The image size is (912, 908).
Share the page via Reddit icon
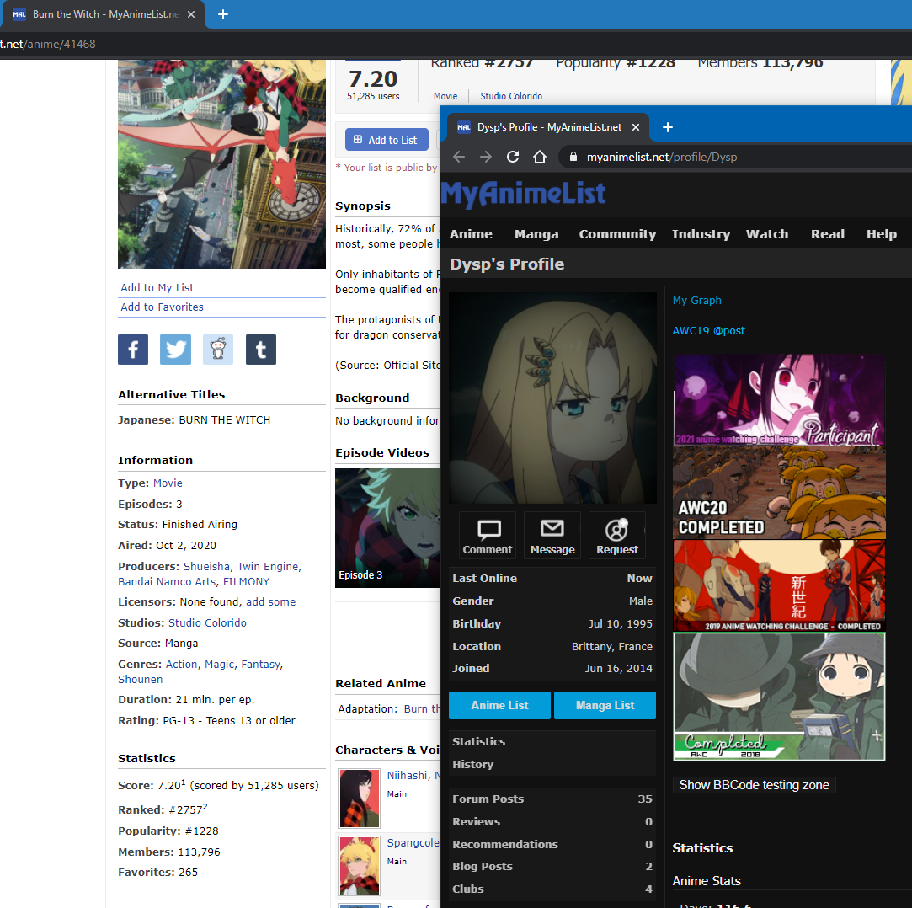(218, 350)
